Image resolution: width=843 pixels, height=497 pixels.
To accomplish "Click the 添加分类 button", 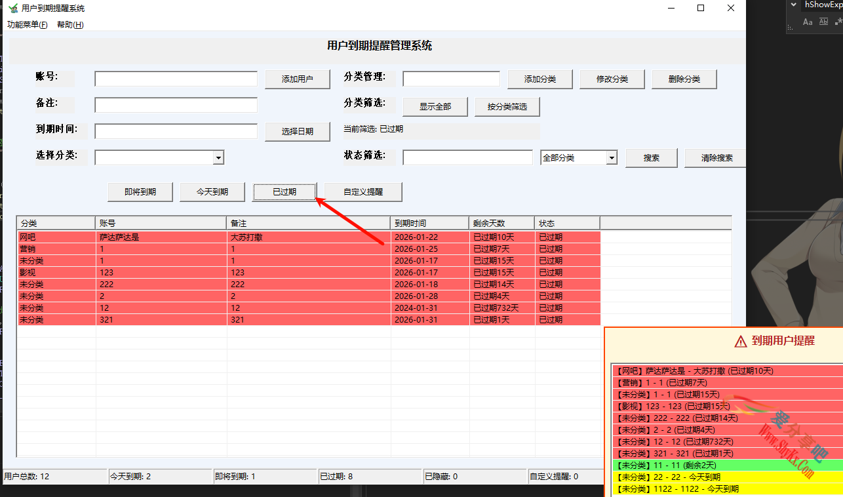I will pos(539,79).
